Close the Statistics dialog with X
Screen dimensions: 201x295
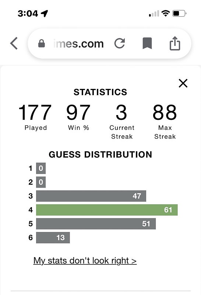183,83
